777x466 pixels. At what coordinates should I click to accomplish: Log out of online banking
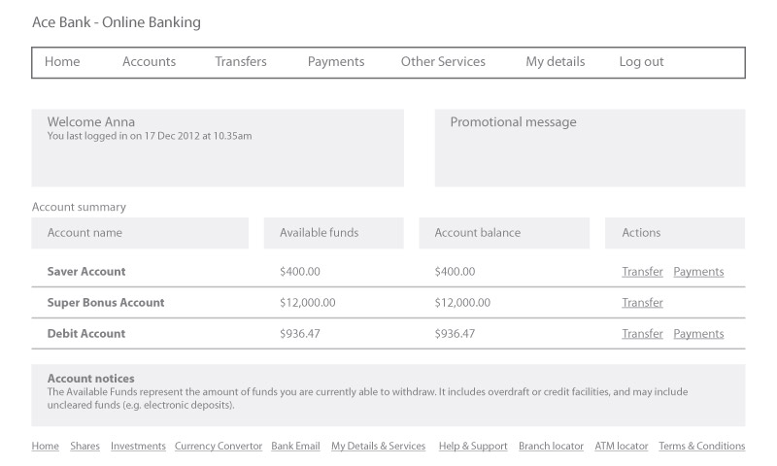[x=641, y=62]
